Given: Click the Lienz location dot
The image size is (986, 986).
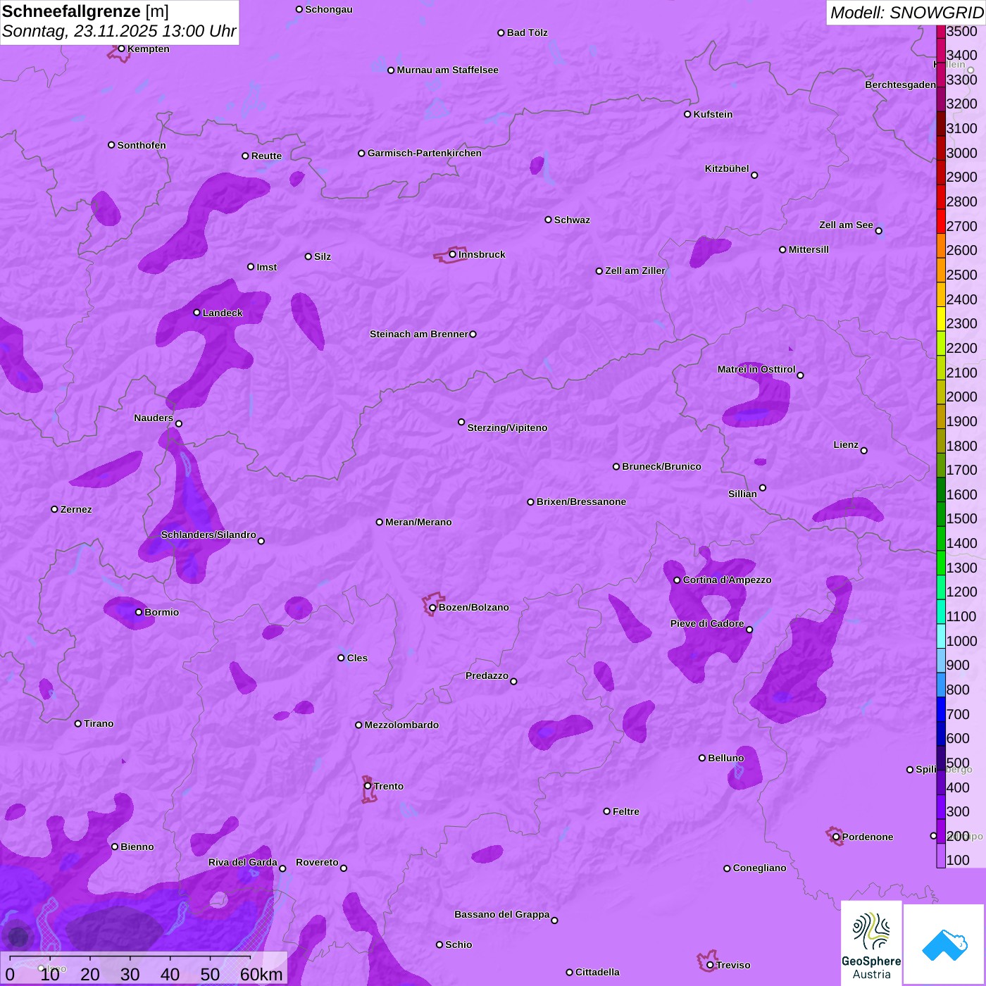Looking at the screenshot, I should coord(864,451).
